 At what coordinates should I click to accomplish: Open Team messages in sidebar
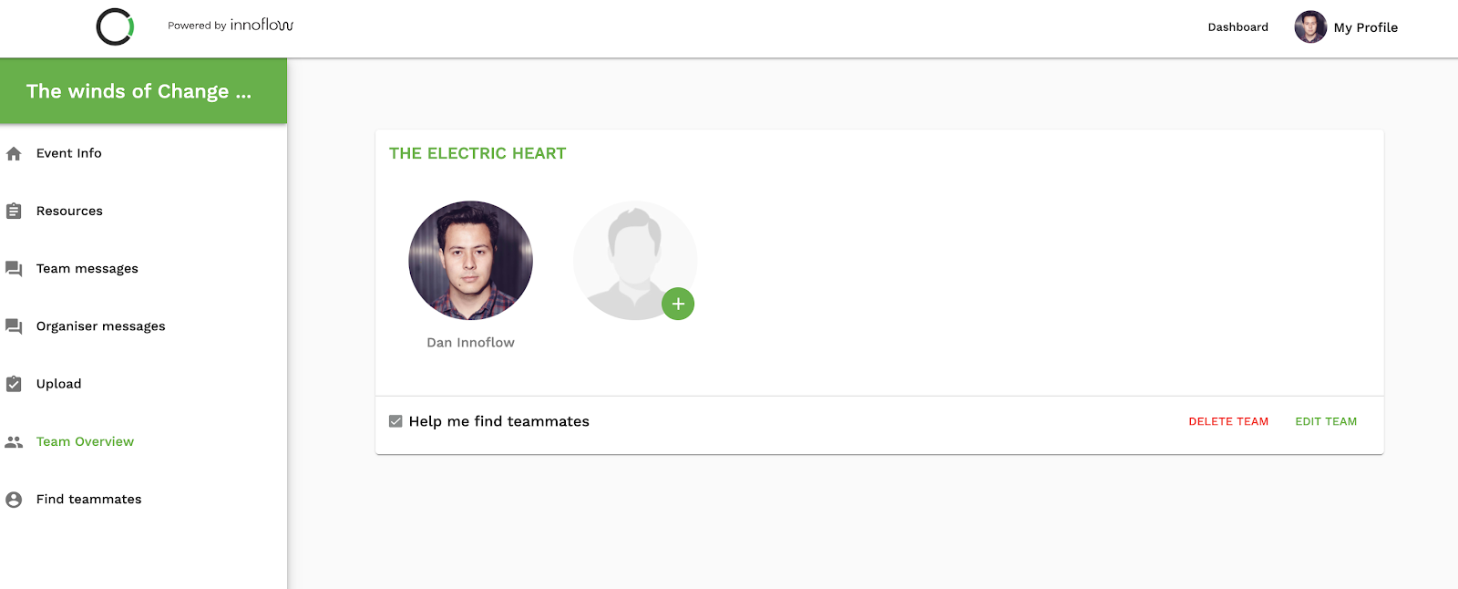[x=87, y=268]
